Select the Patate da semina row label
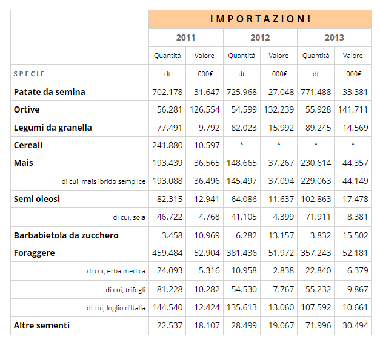 point(50,92)
